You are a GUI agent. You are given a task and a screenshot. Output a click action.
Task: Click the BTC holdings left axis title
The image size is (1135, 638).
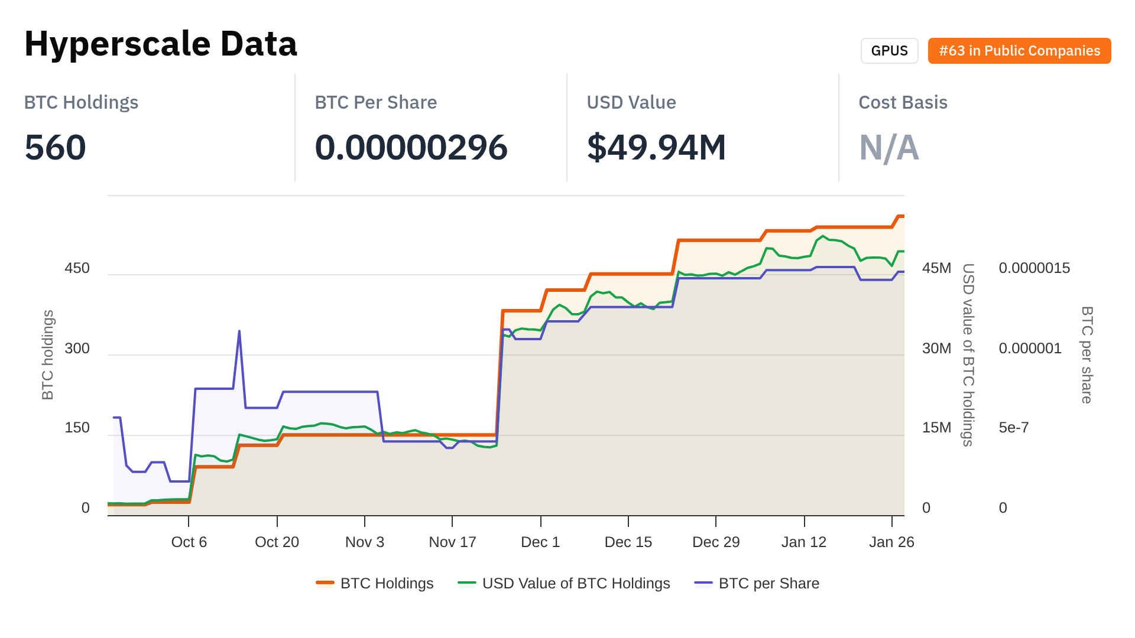point(48,354)
